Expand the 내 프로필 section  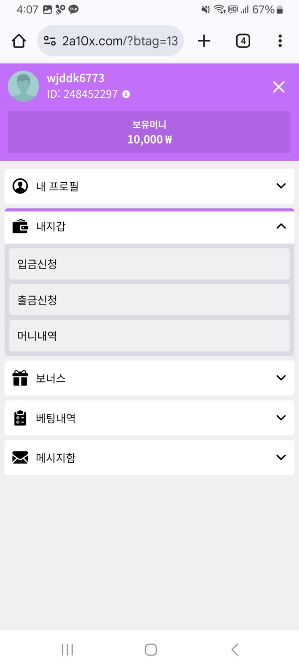click(281, 186)
